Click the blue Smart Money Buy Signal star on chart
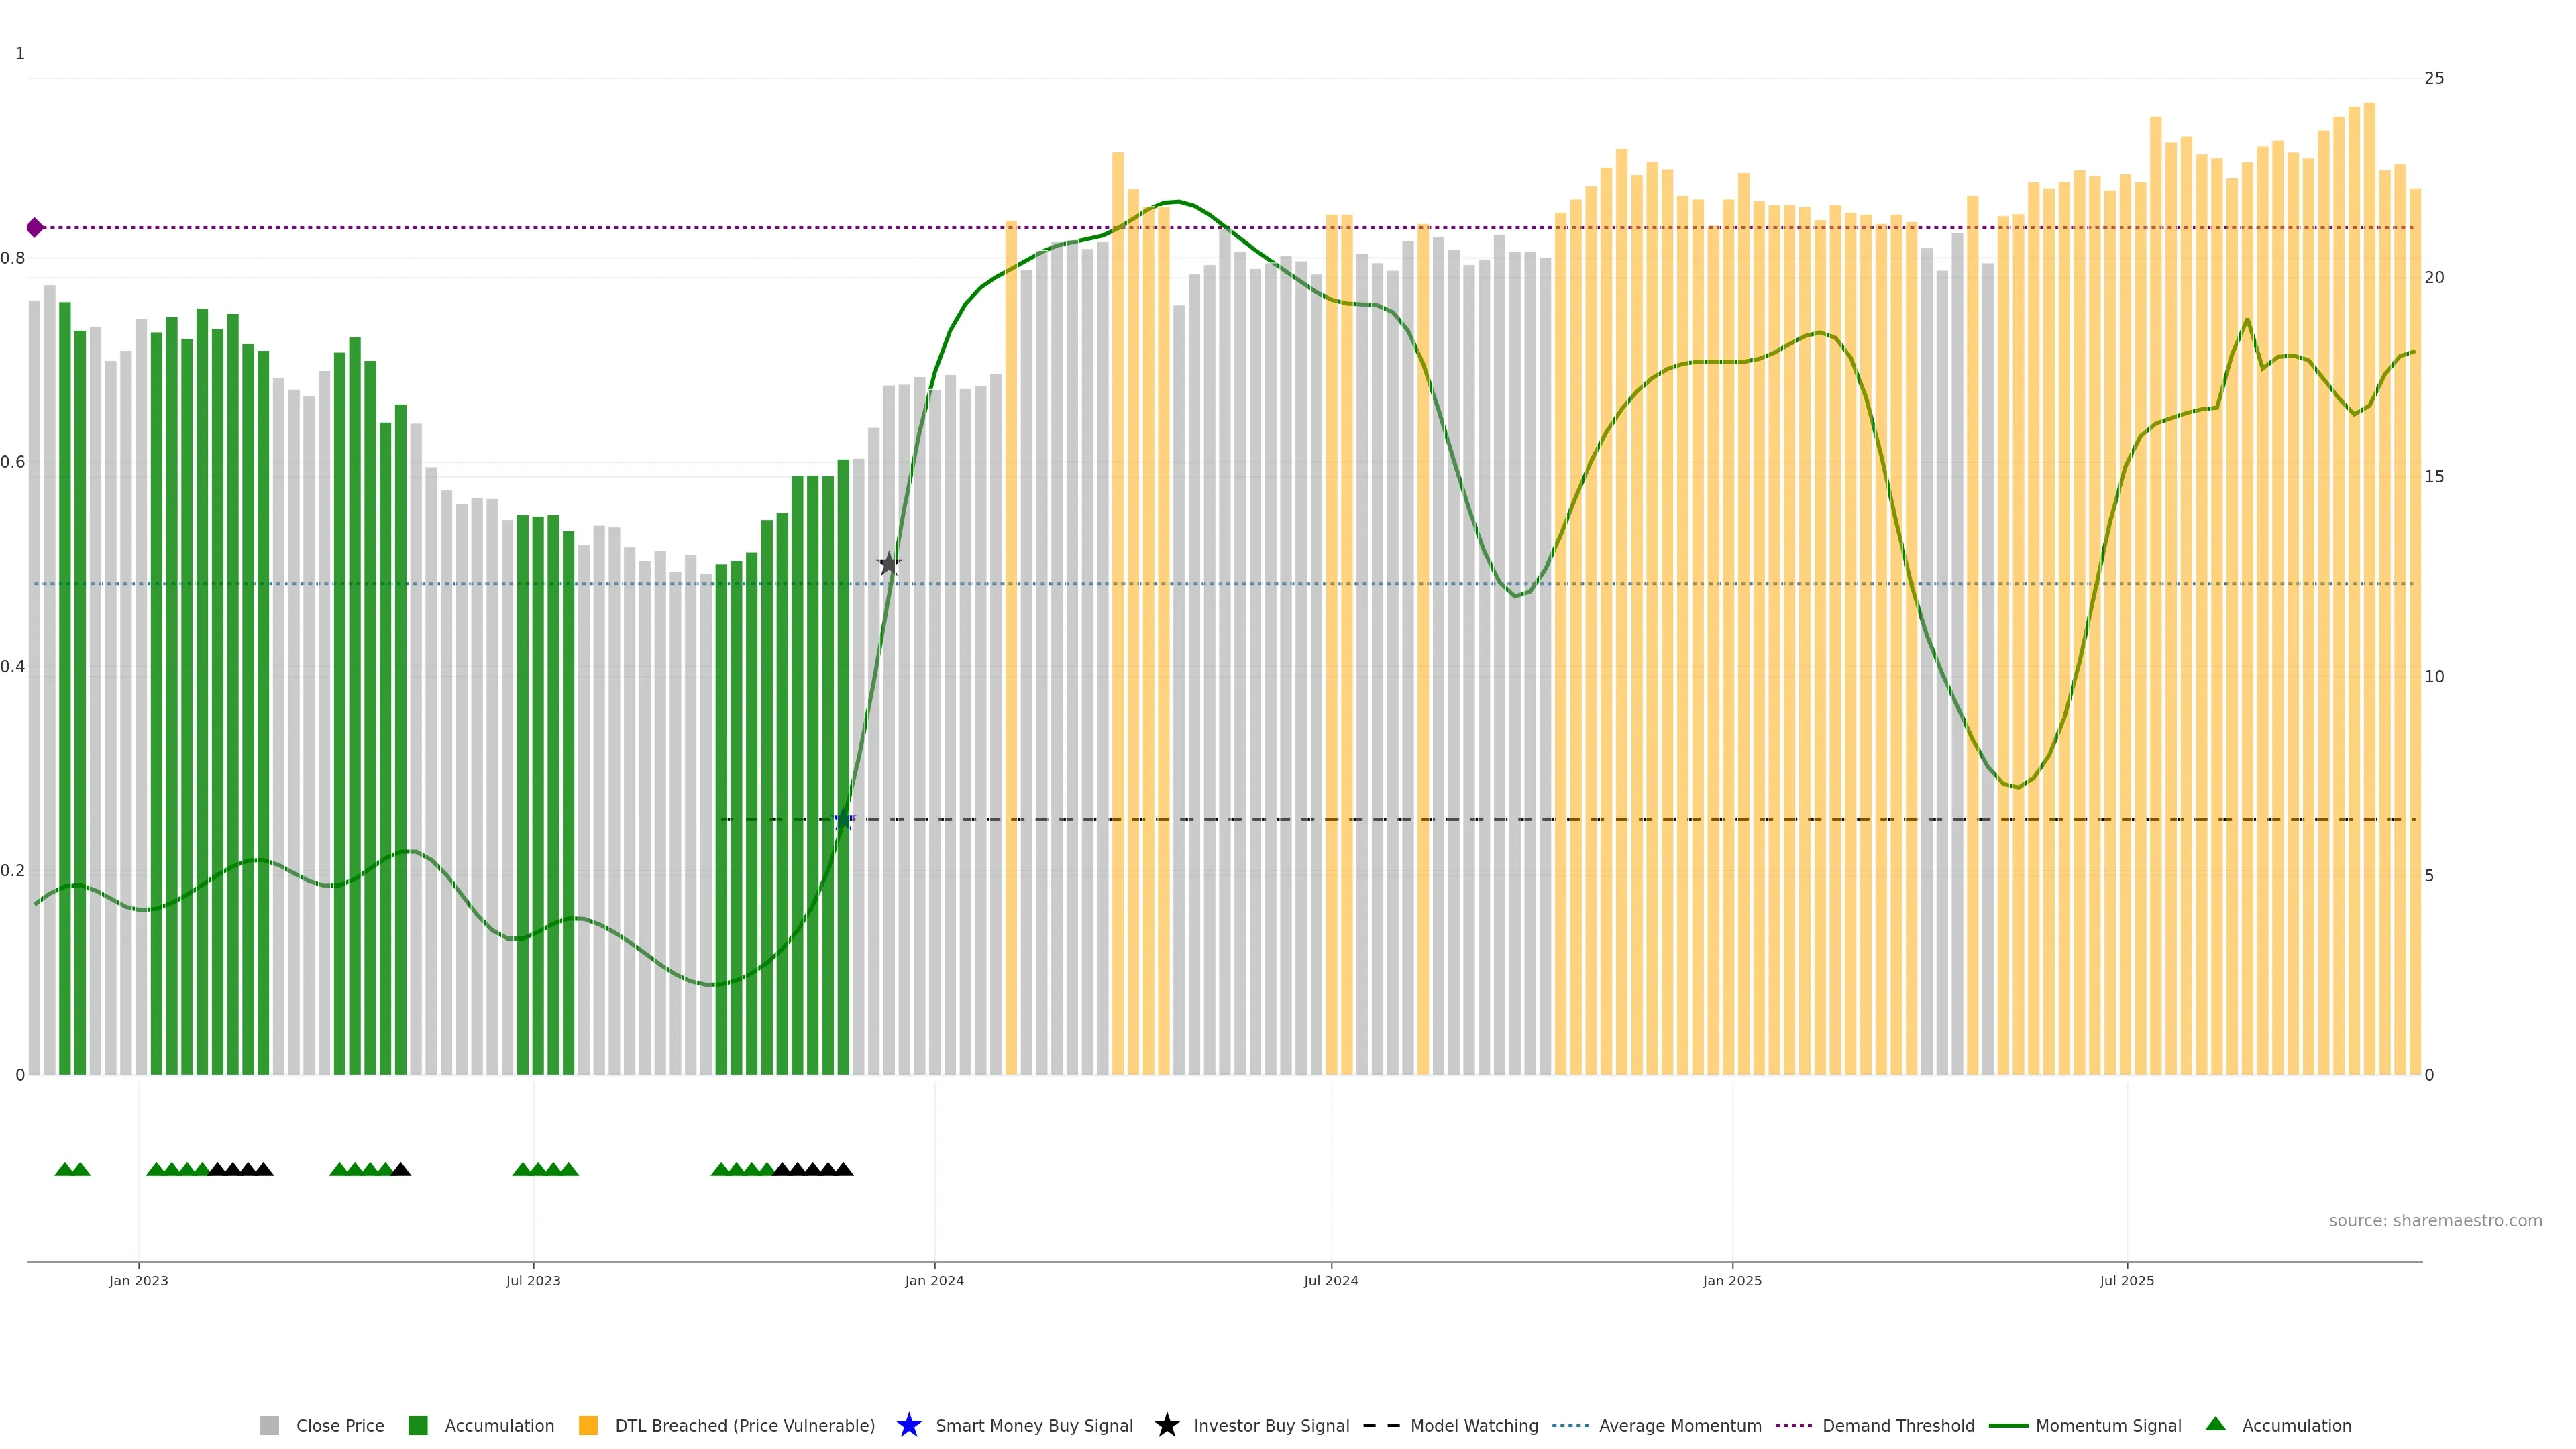This screenshot has height=1449, width=2576. tap(843, 820)
